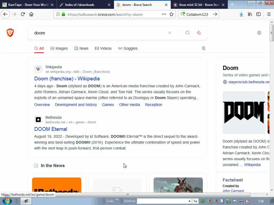The width and height of the screenshot is (274, 205).
Task: Open the Bethesda orange news thumbnail
Action: click(57, 185)
